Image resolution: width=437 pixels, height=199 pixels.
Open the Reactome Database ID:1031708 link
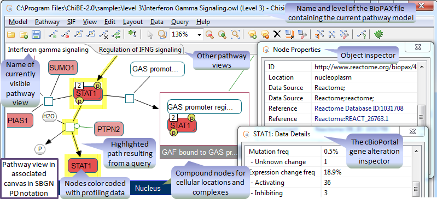point(359,108)
